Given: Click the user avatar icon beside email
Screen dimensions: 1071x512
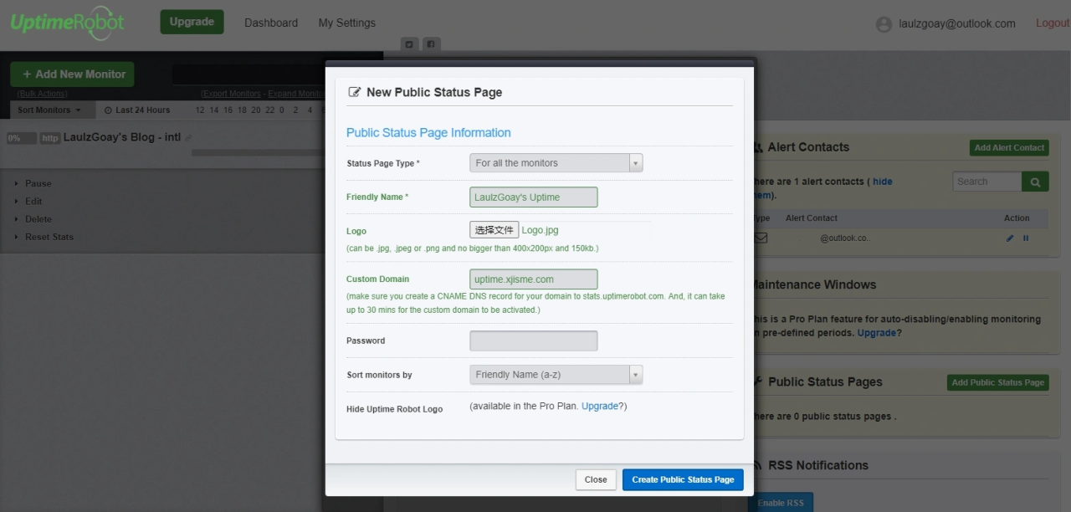Looking at the screenshot, I should coord(884,24).
